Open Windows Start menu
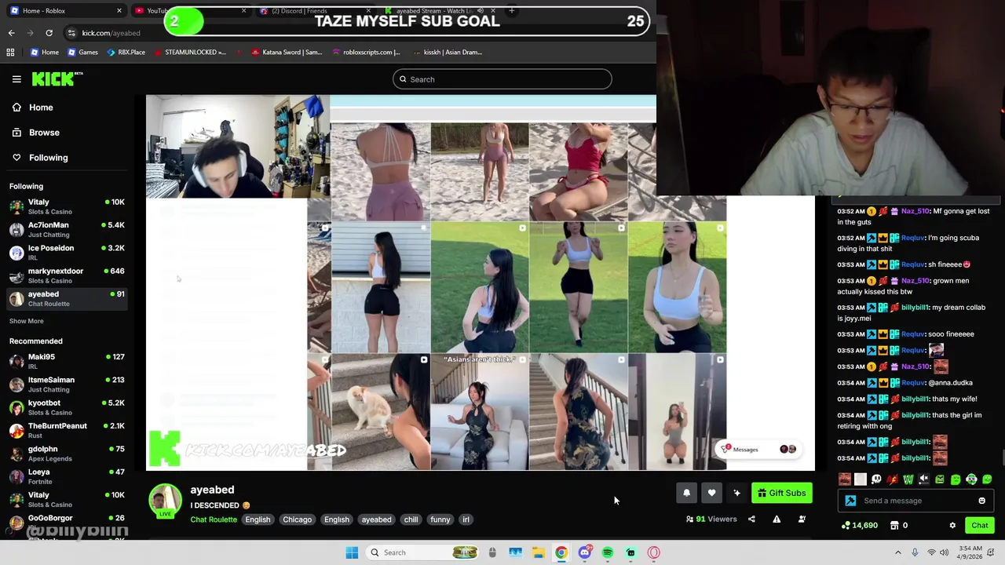Image resolution: width=1005 pixels, height=565 pixels. 352,552
